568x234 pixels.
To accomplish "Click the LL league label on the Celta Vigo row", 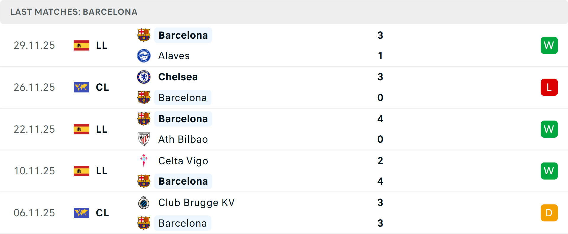I will 102,171.
